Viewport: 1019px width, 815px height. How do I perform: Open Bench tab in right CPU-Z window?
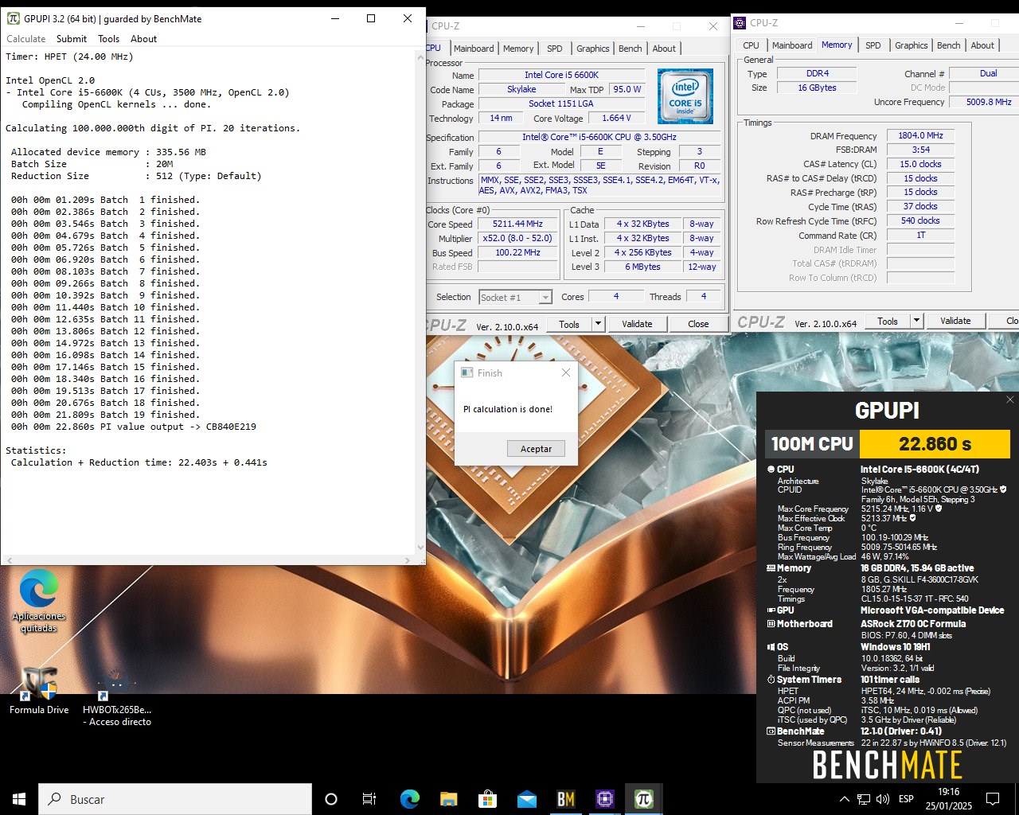[949, 45]
